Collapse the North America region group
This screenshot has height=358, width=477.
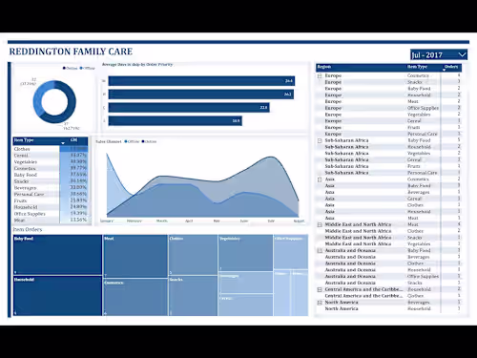point(320,303)
